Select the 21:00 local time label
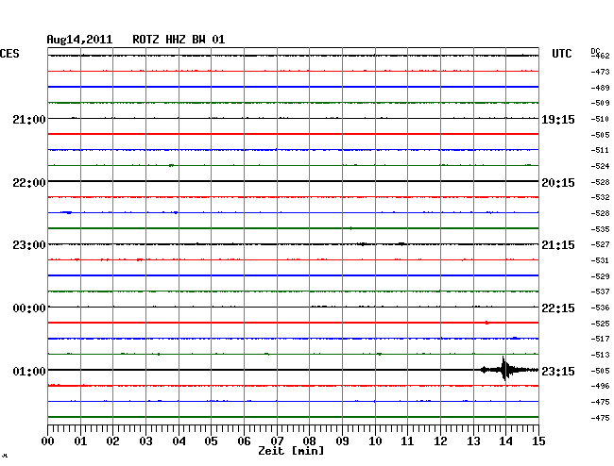The height and width of the screenshot is (466, 614). [x=29, y=120]
